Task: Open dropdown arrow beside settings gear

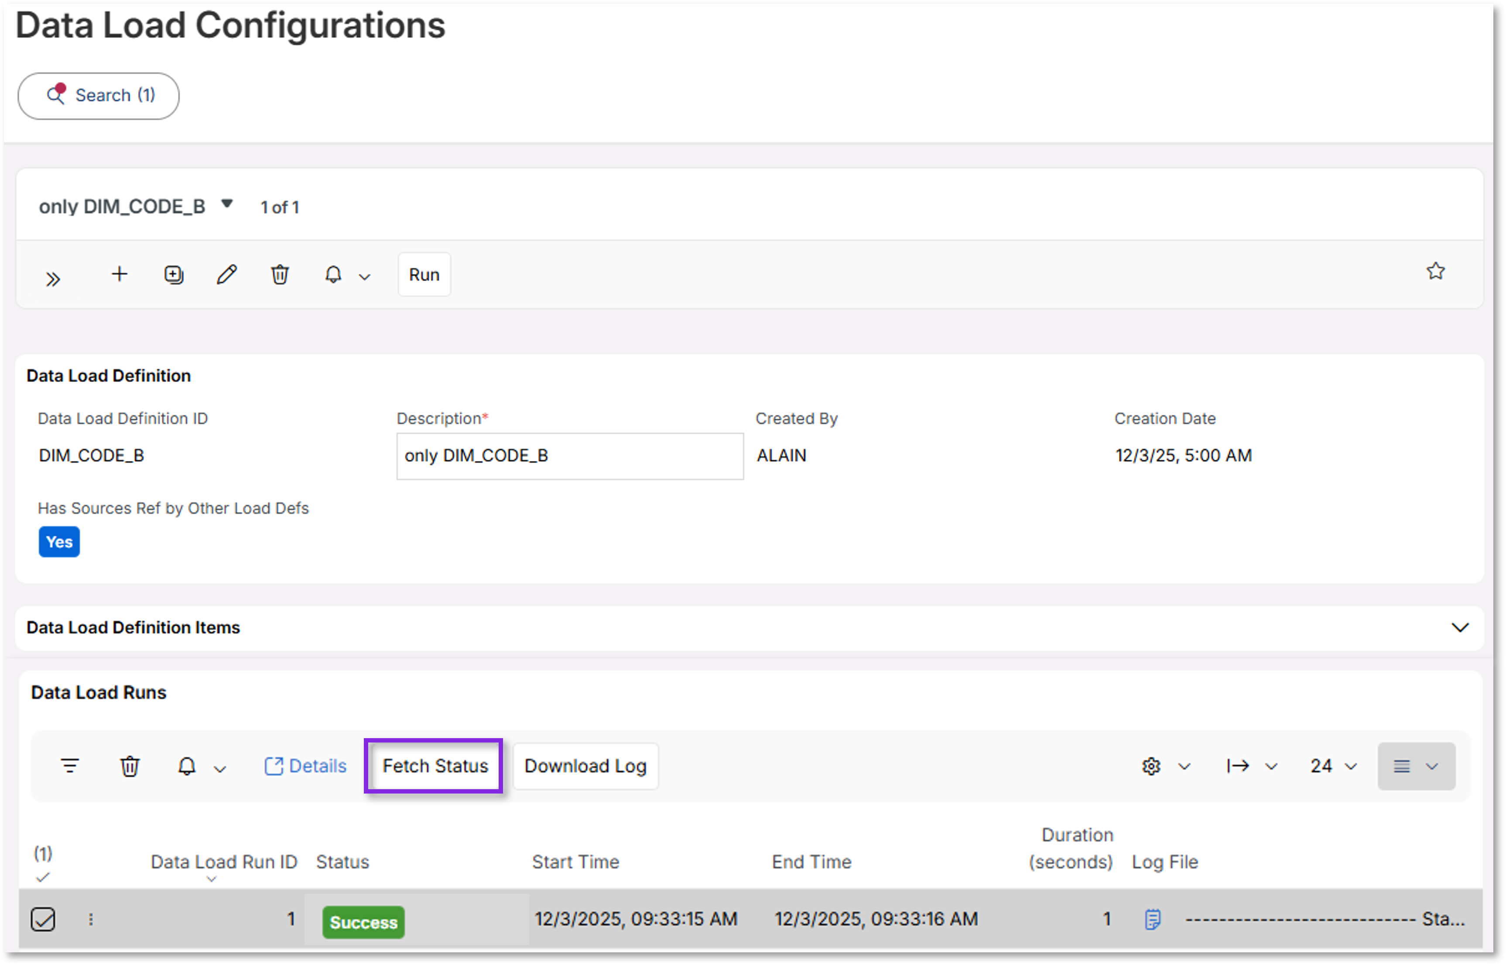Action: (1184, 767)
